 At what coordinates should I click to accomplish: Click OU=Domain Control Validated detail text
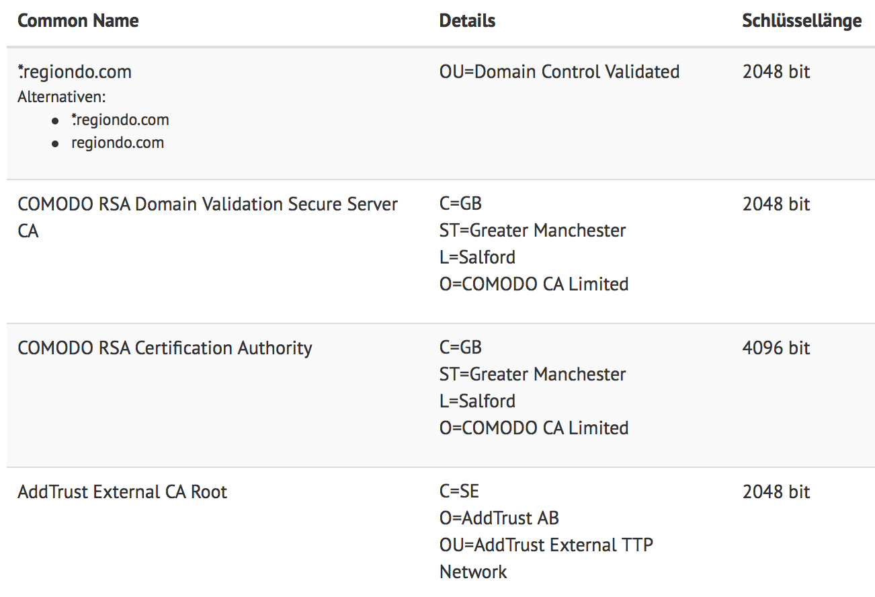559,72
